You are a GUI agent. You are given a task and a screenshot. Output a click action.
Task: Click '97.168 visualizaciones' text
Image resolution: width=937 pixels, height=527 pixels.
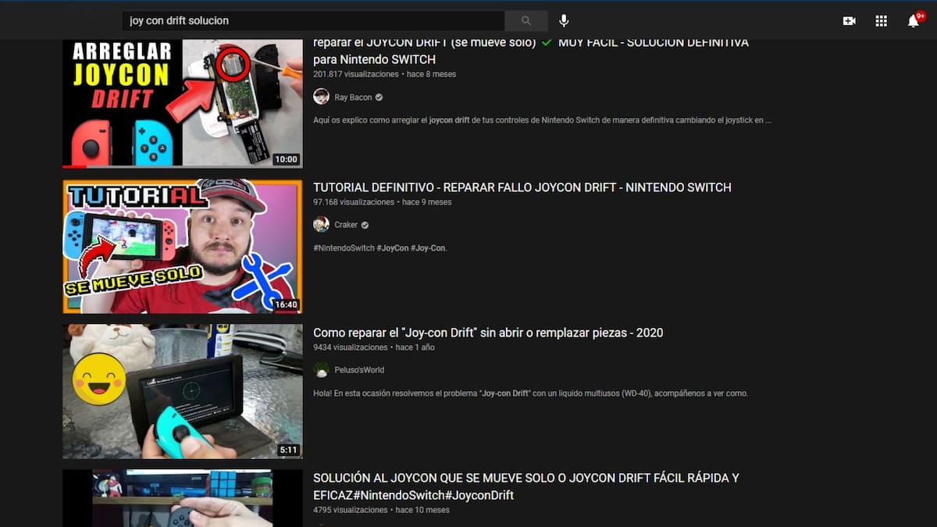(354, 202)
